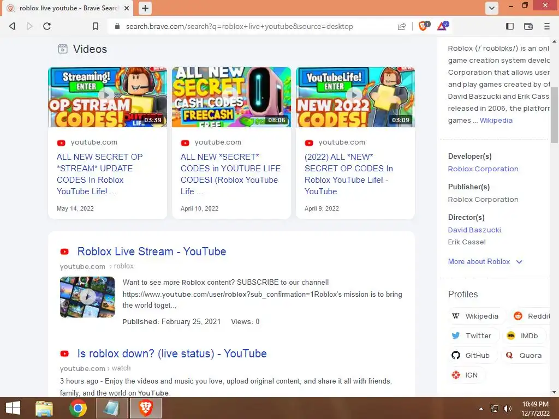This screenshot has width=559, height=419.
Task: Click the 'Published: February 25, 2021' text
Action: 171,322
